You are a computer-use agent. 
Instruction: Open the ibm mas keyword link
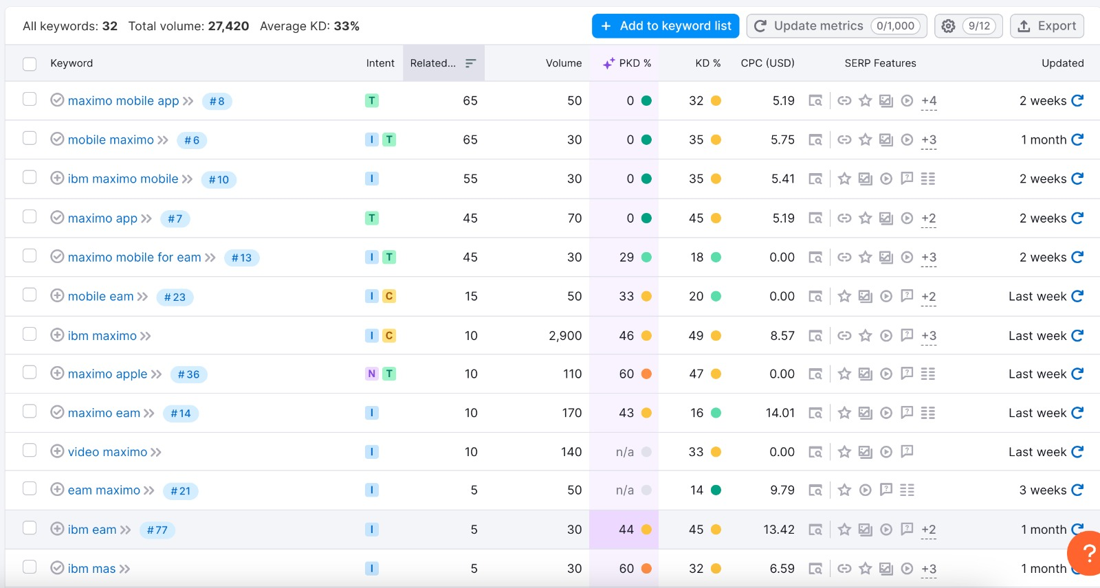[91, 569]
